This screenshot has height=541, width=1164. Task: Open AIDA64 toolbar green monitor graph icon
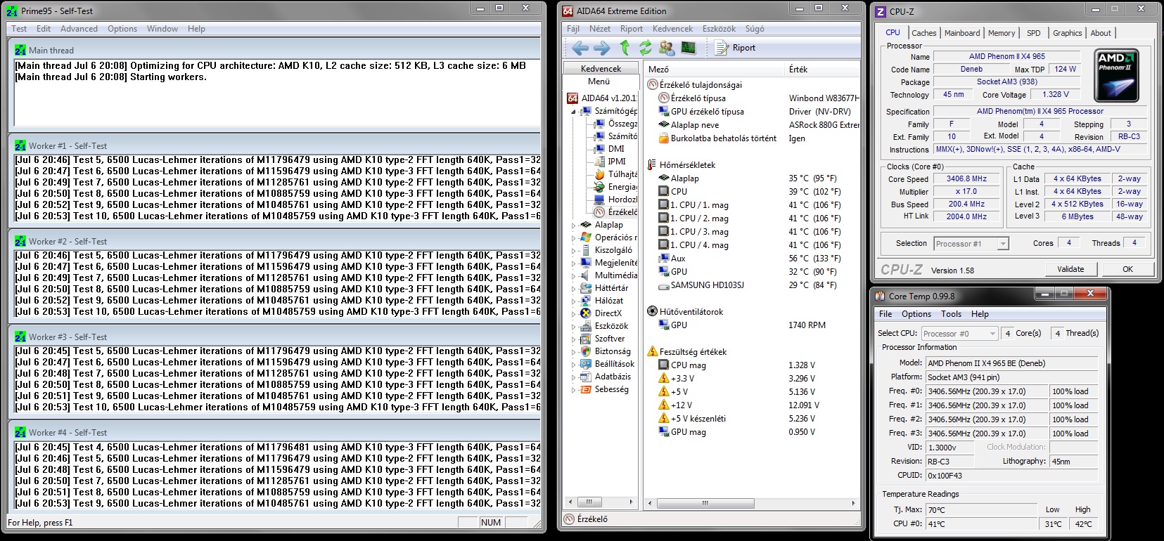(x=689, y=48)
